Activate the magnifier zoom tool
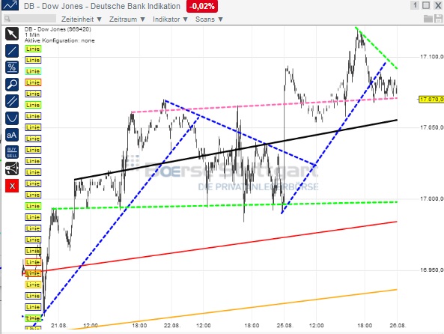This screenshot has width=444, height=334. pyautogui.click(x=12, y=85)
